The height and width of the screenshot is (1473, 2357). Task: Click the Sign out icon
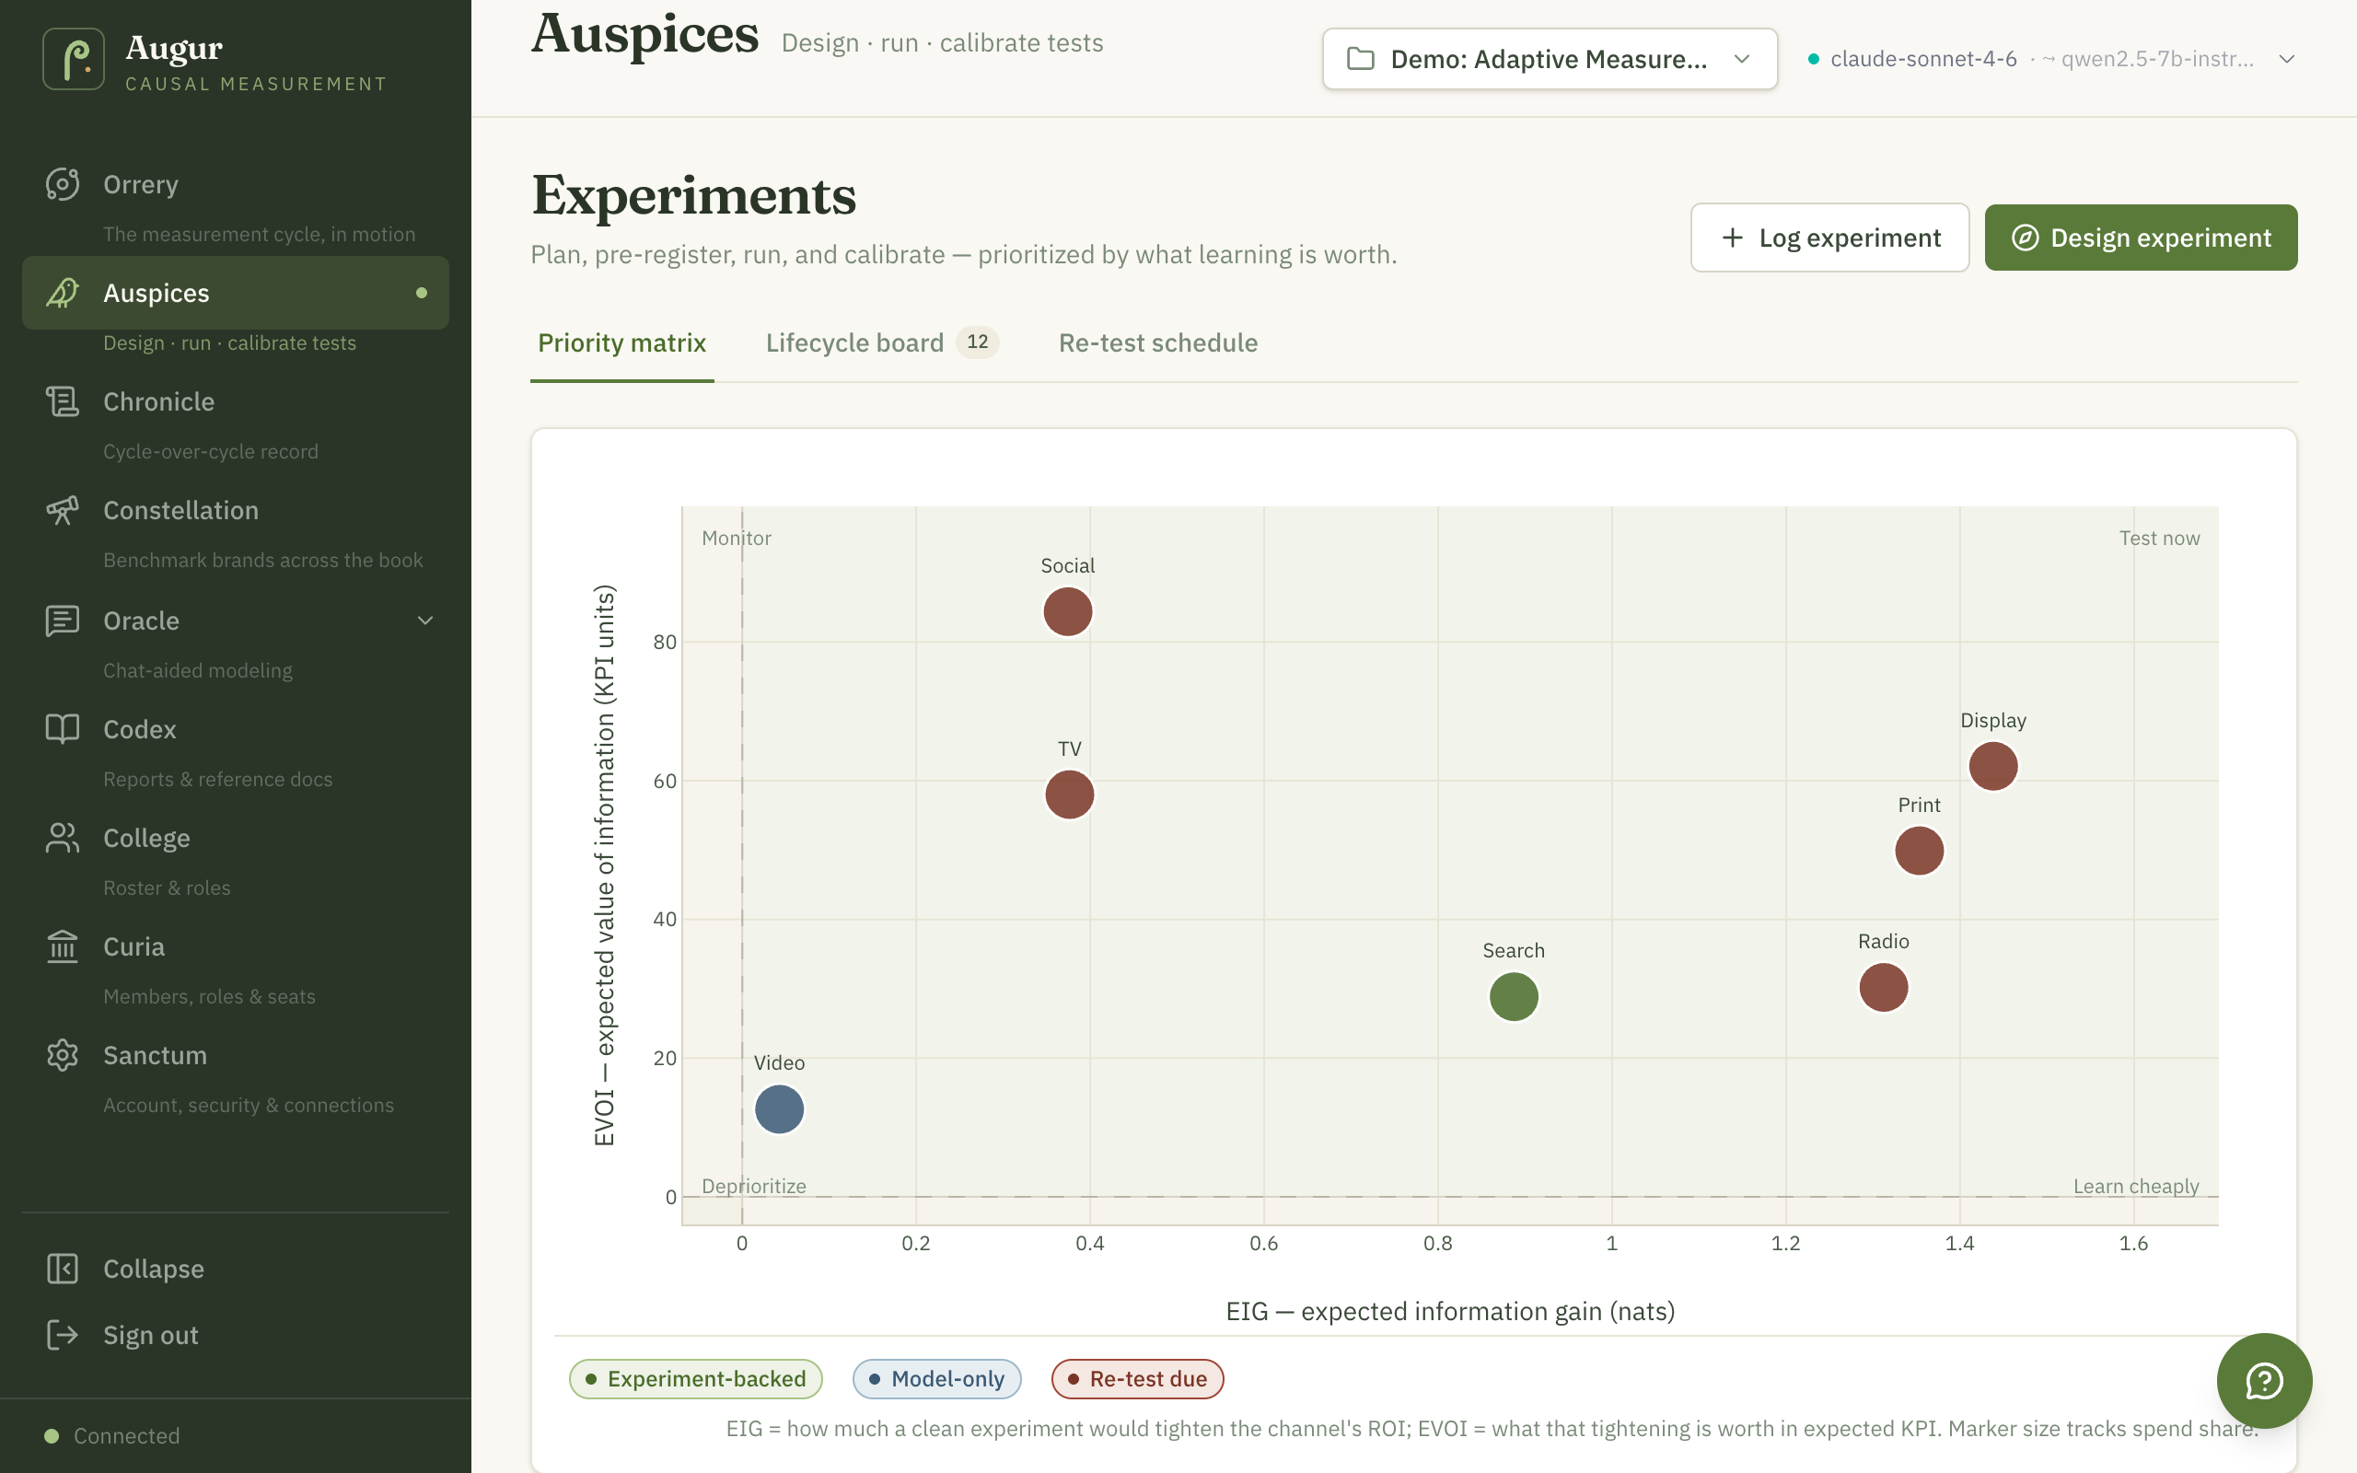(x=63, y=1335)
